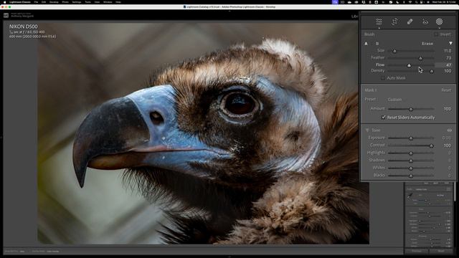Select brush A
This screenshot has height=258, width=459.
366,44
